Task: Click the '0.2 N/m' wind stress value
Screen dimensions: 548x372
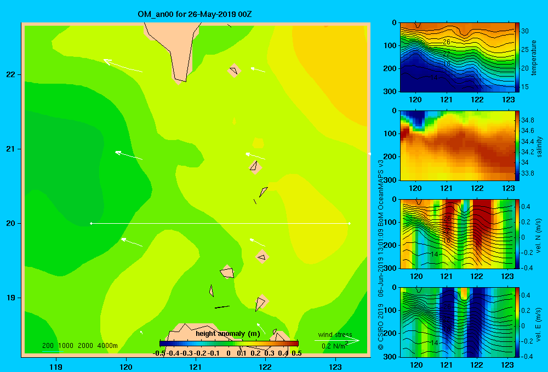Action: 334,346
